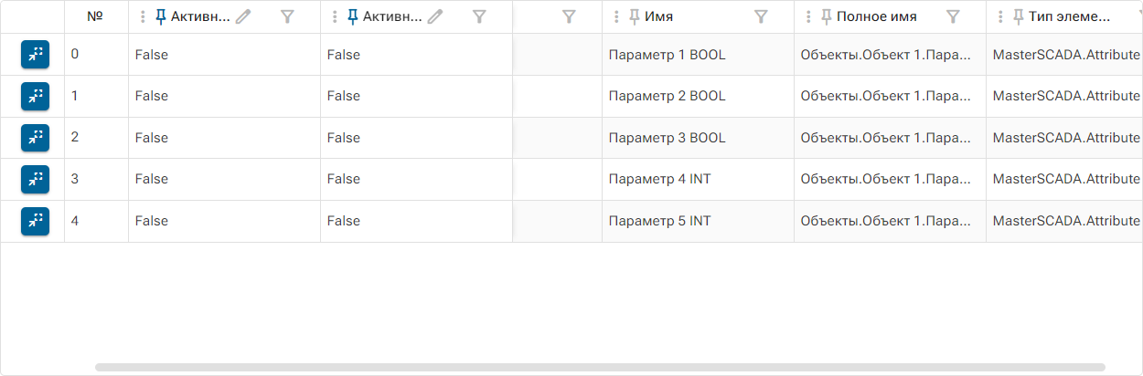Open the collapse-arrows button in row 3
This screenshot has height=376, width=1143.
[35, 179]
